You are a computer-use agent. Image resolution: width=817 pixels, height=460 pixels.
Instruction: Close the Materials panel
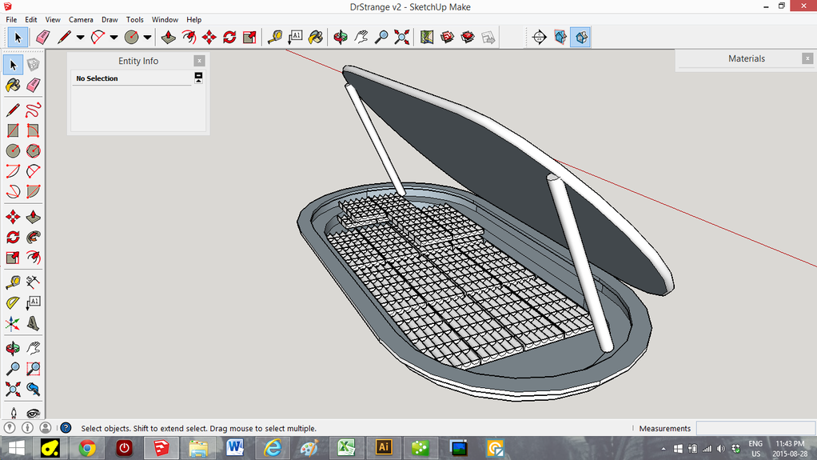coord(807,58)
